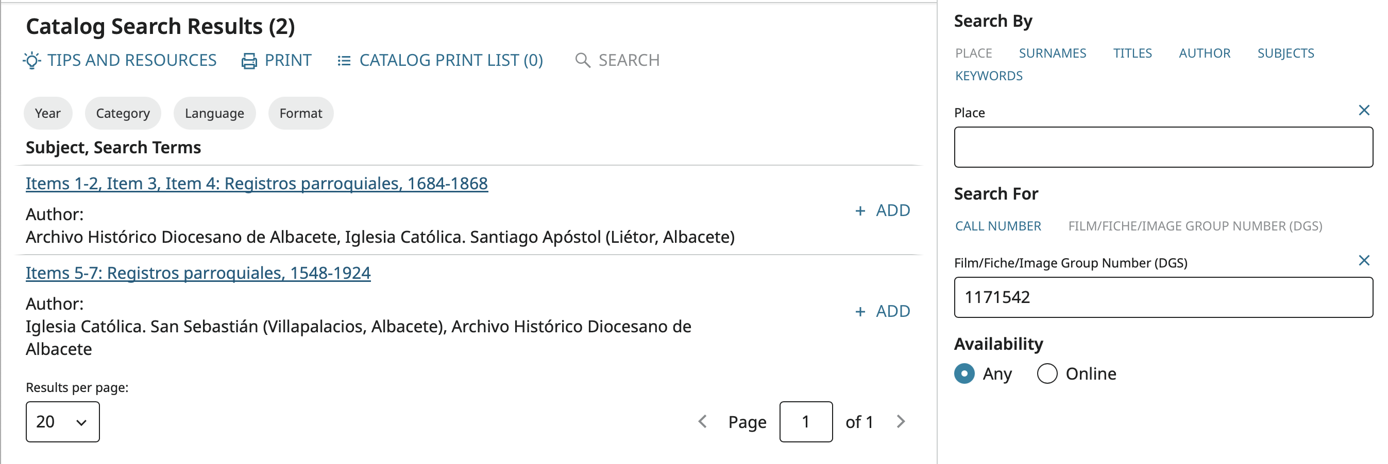Switch to Surnames search tab
The height and width of the screenshot is (464, 1388).
pyautogui.click(x=1052, y=53)
